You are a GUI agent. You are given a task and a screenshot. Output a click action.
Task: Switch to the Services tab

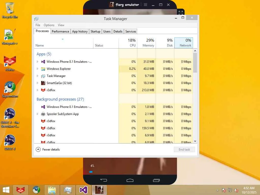tap(131, 31)
